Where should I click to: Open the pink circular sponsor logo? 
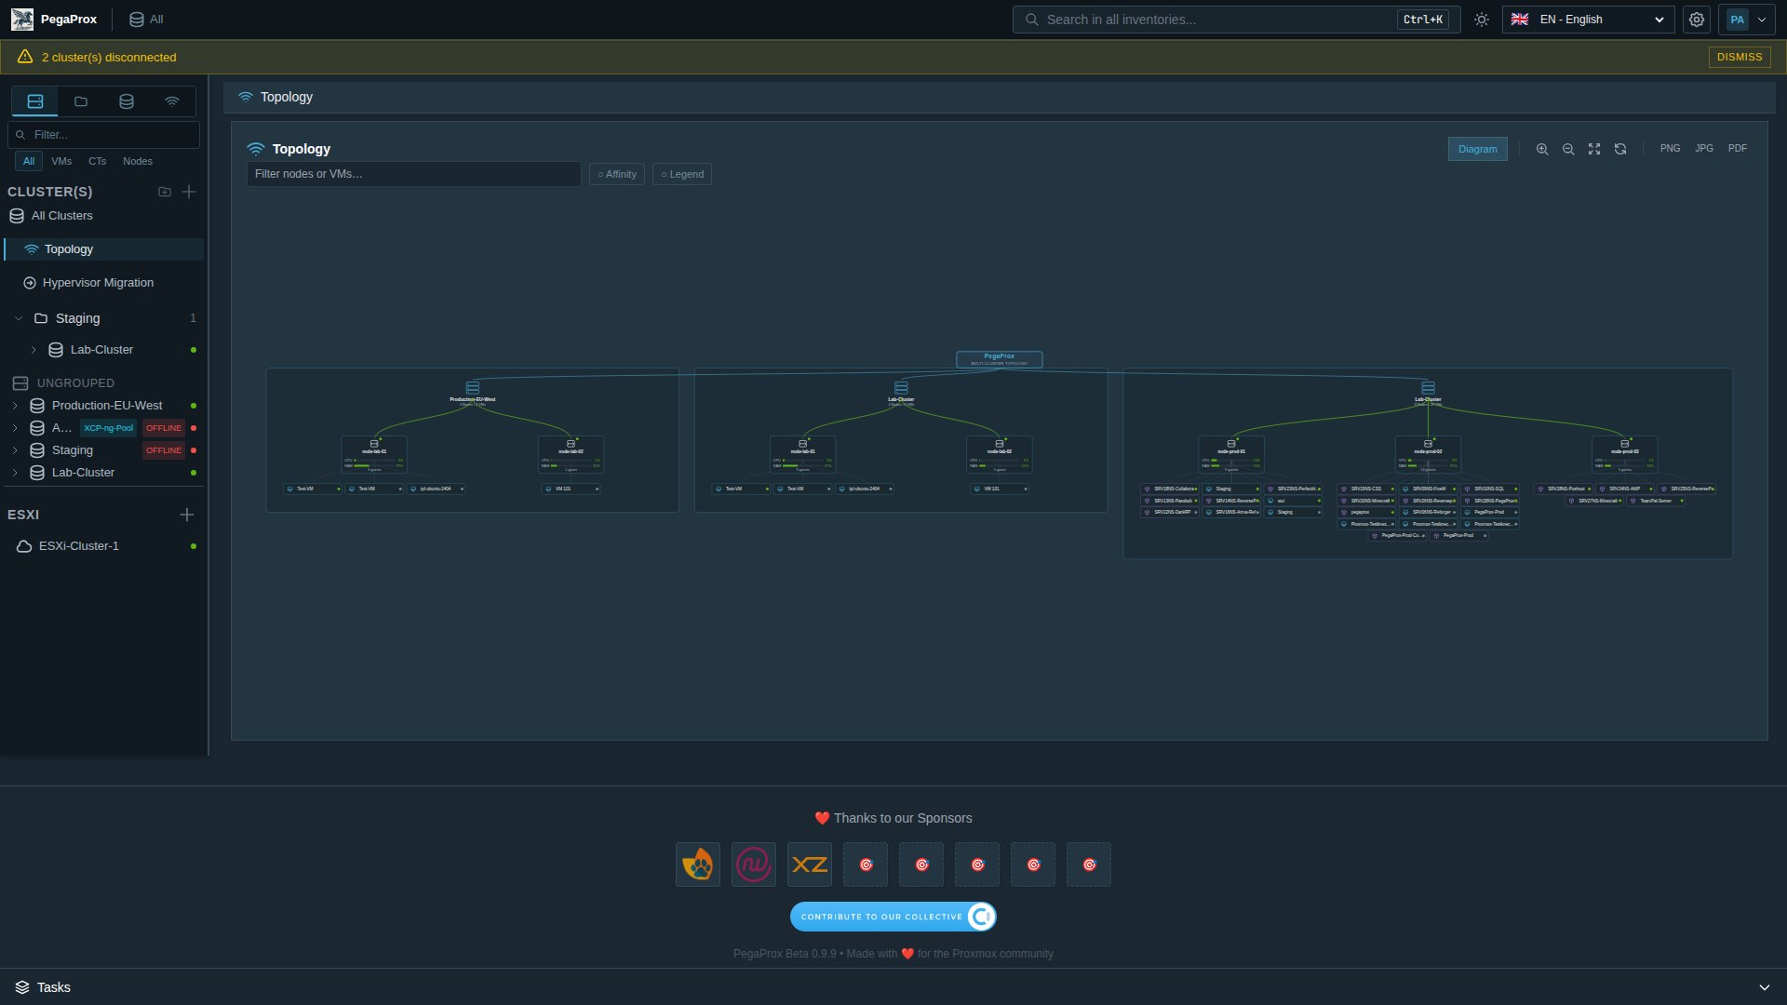[754, 864]
